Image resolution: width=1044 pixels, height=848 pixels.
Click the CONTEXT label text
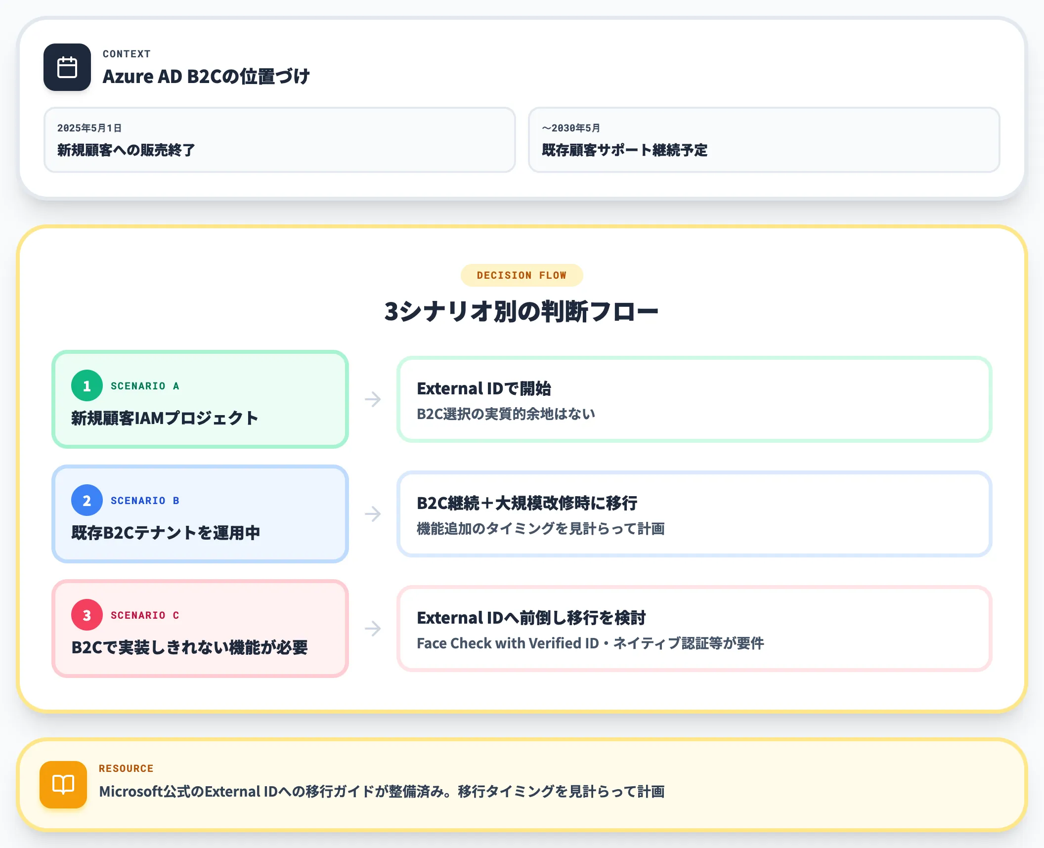tap(127, 54)
